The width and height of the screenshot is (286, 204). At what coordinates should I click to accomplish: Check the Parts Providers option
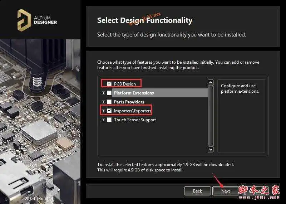[x=109, y=102]
